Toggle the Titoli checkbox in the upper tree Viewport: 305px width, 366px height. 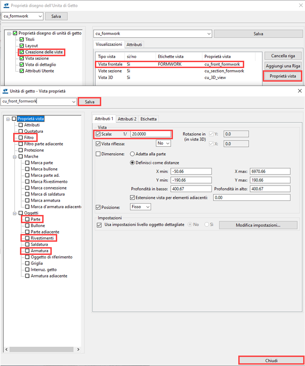coord(22,39)
